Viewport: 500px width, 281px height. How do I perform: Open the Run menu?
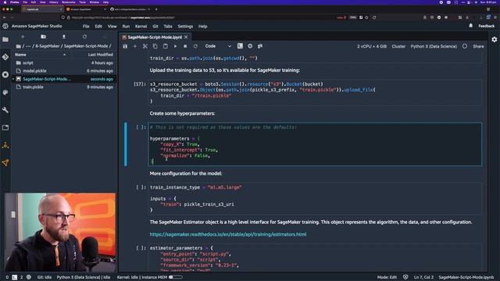coord(126,27)
